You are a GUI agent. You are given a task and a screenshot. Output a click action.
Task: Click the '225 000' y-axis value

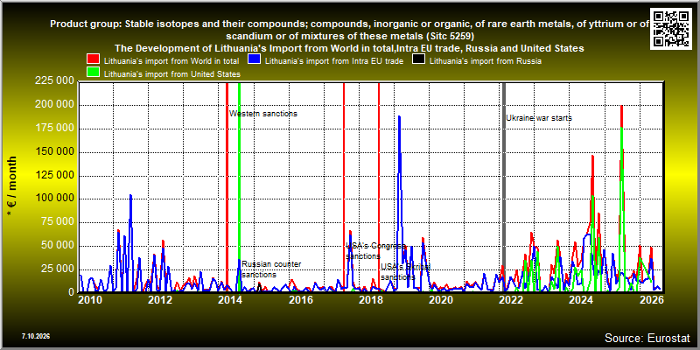[53, 81]
